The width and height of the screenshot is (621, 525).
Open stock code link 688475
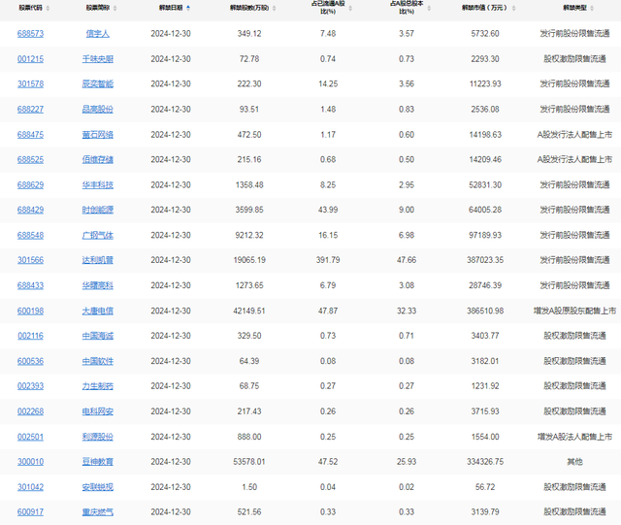click(x=30, y=135)
